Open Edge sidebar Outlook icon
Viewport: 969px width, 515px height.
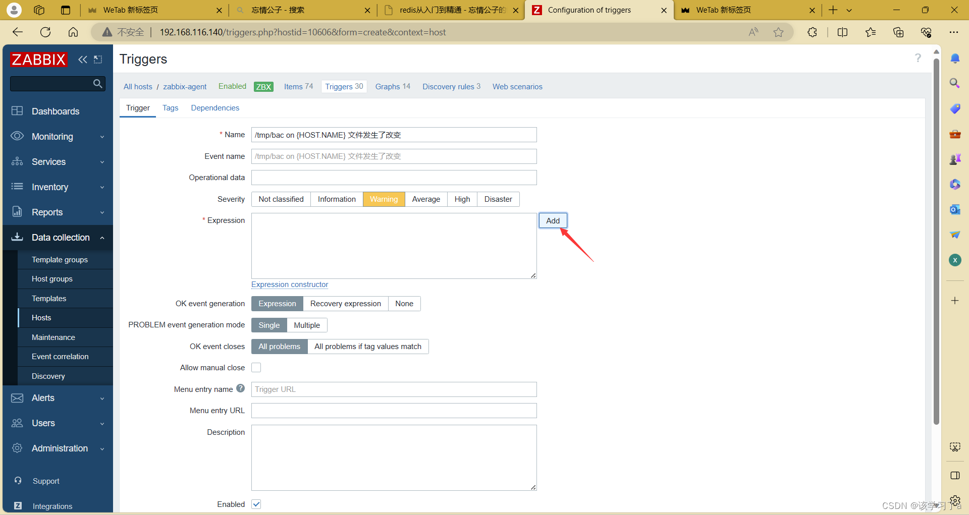[x=955, y=209]
